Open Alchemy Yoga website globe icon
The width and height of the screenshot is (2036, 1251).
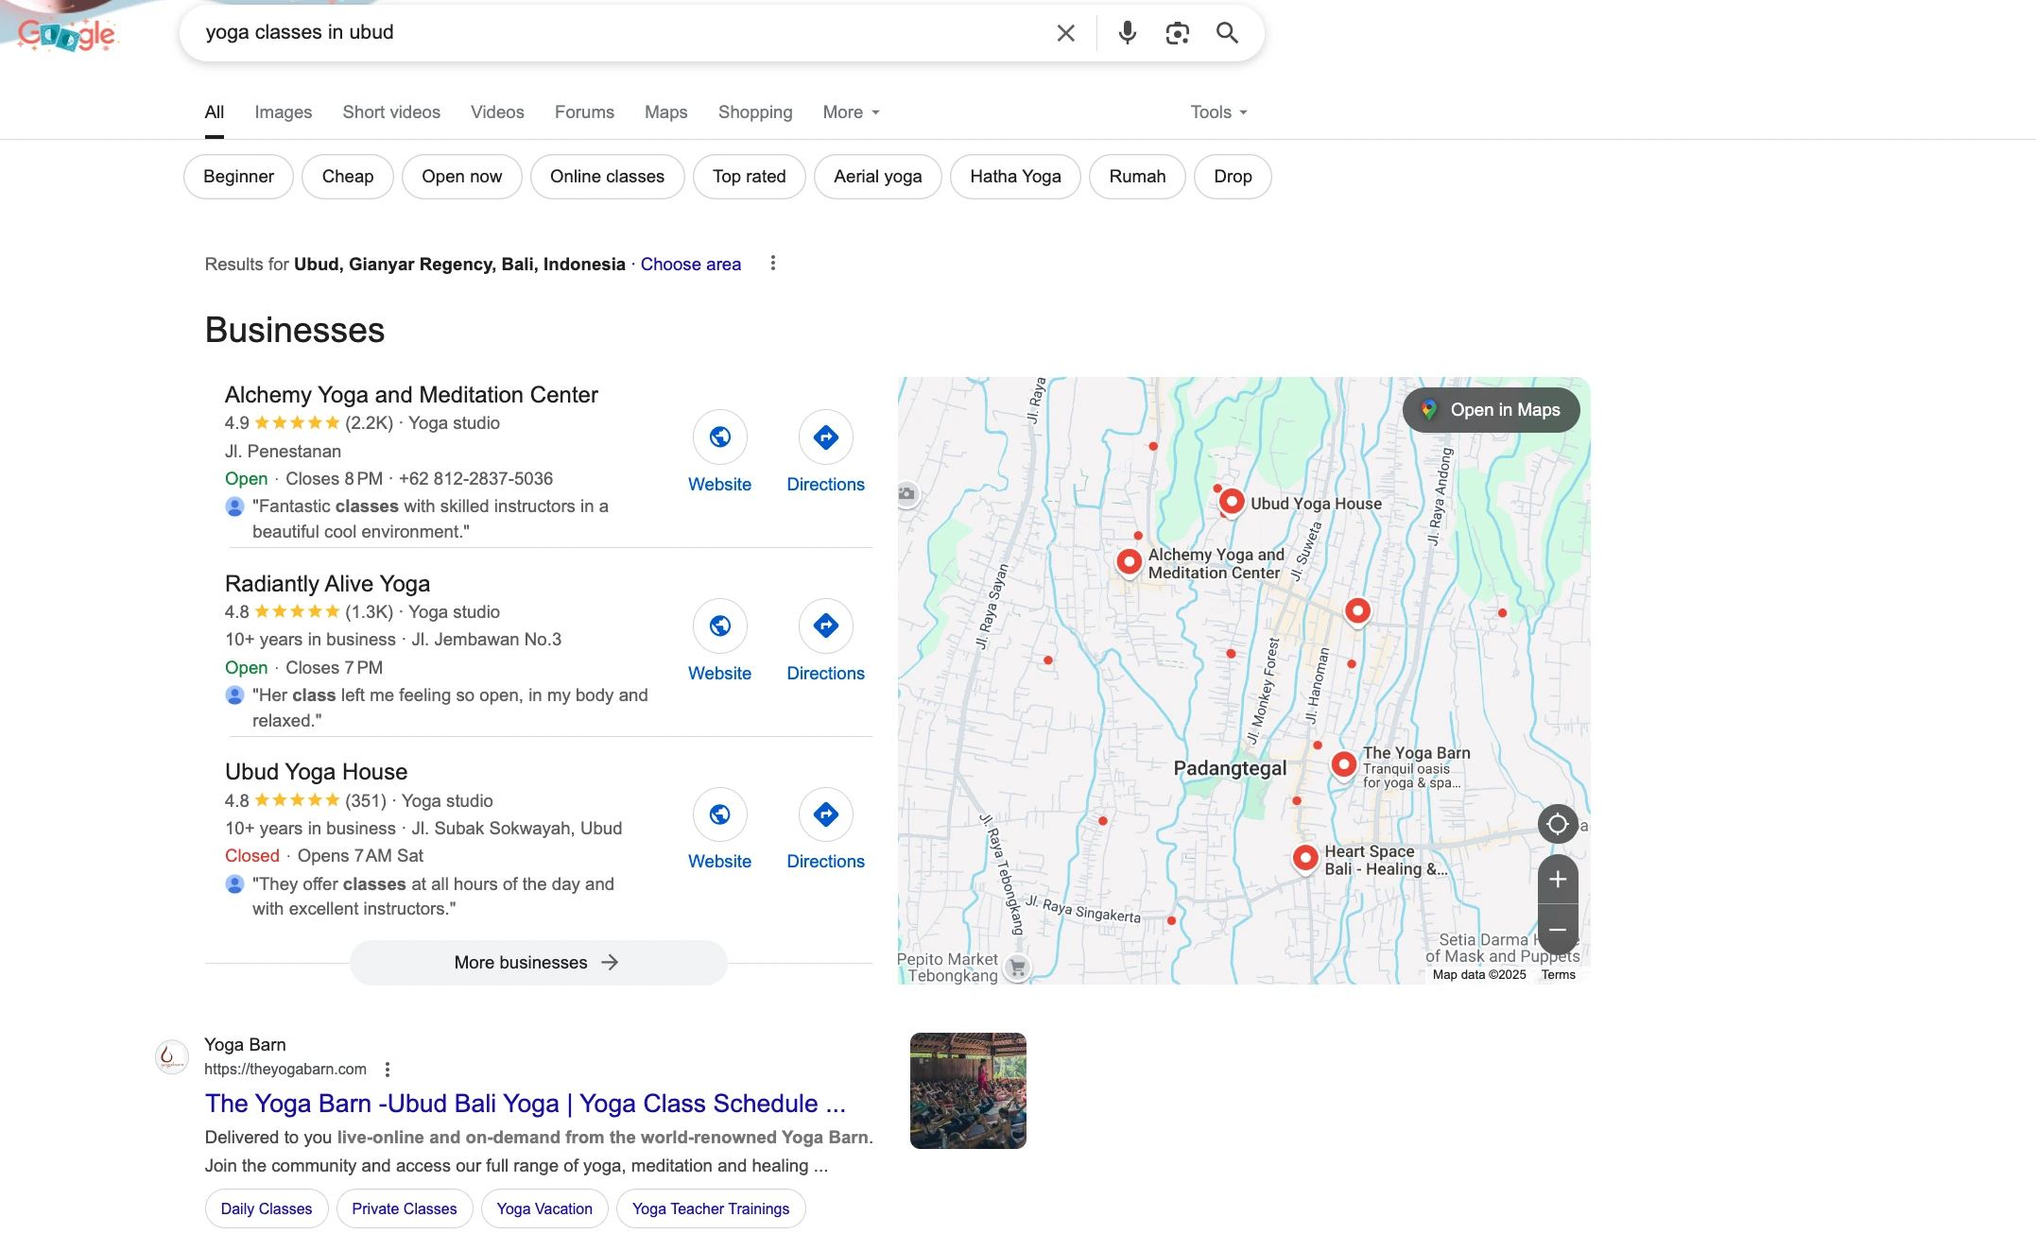point(720,437)
